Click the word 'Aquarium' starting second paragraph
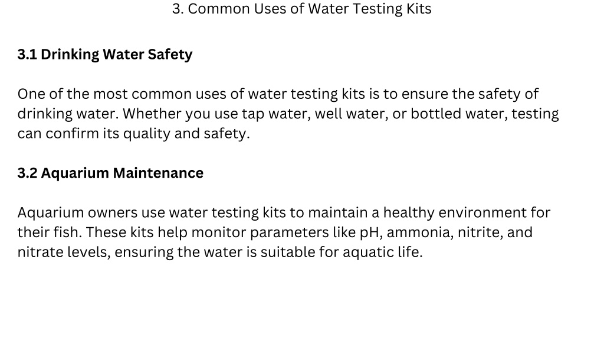Image resolution: width=604 pixels, height=339 pixels. [x=51, y=213]
